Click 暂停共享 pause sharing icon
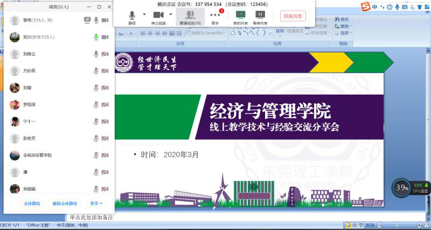 pyautogui.click(x=260, y=15)
